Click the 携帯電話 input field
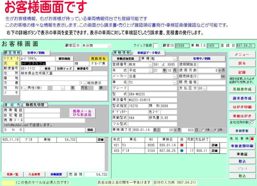Viewport: 257px width, 186px height. (42, 110)
